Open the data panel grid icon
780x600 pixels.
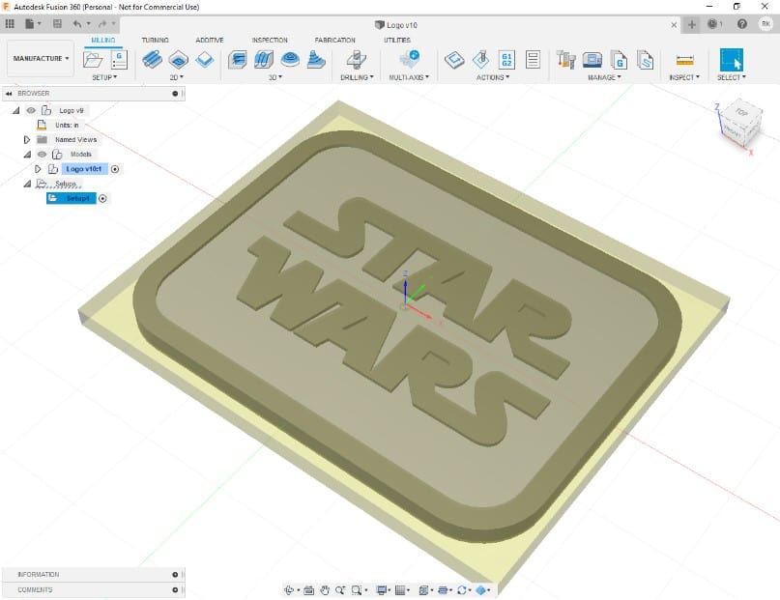(10, 23)
